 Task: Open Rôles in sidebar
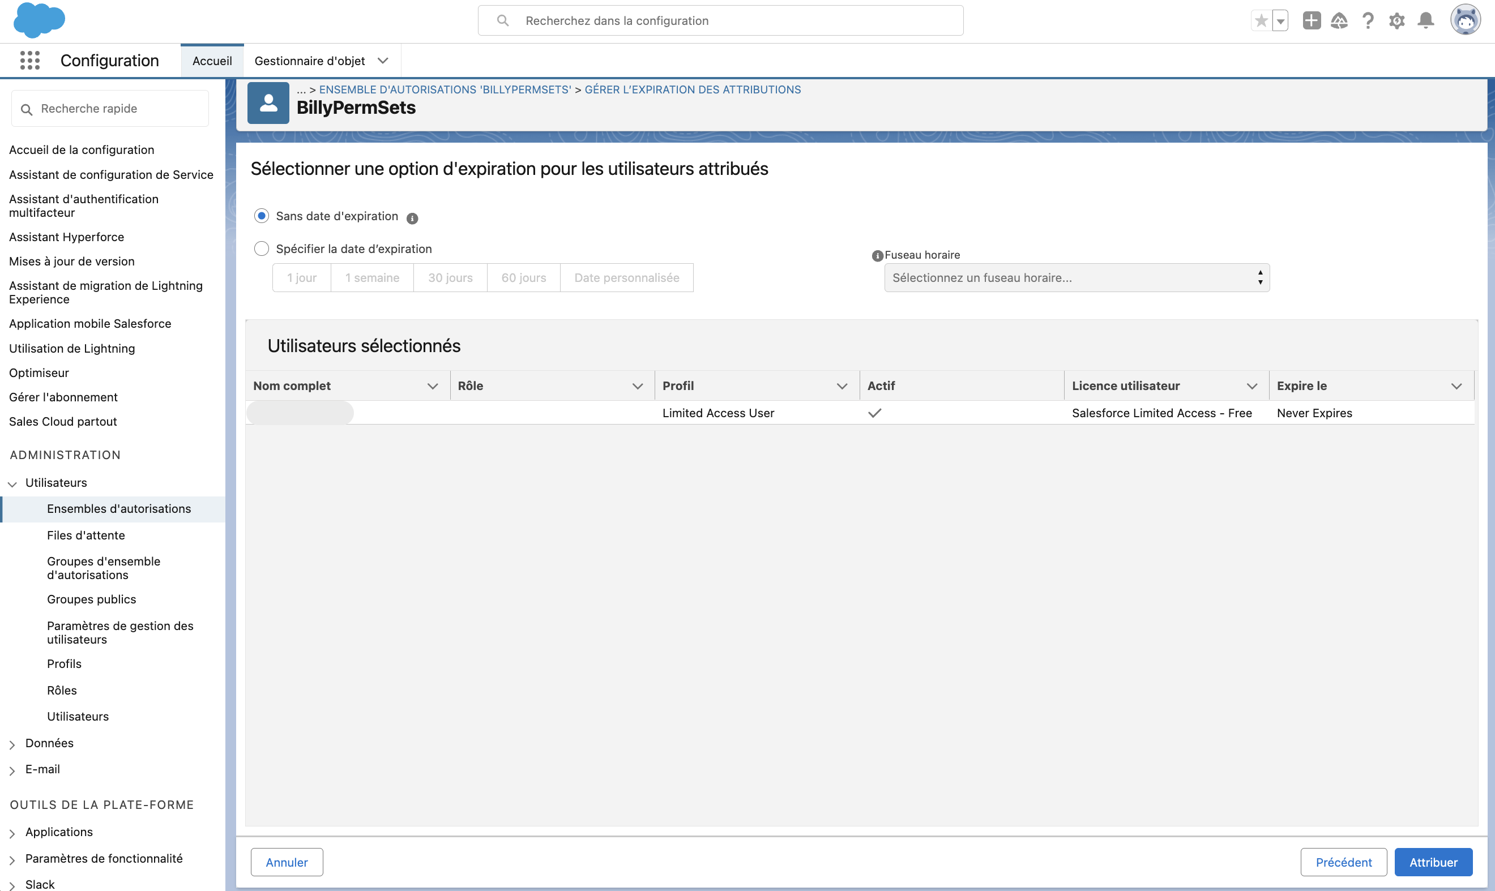pos(62,691)
